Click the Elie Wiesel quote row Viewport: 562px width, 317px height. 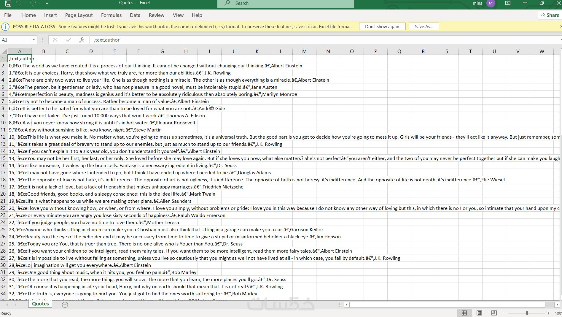(x=257, y=180)
